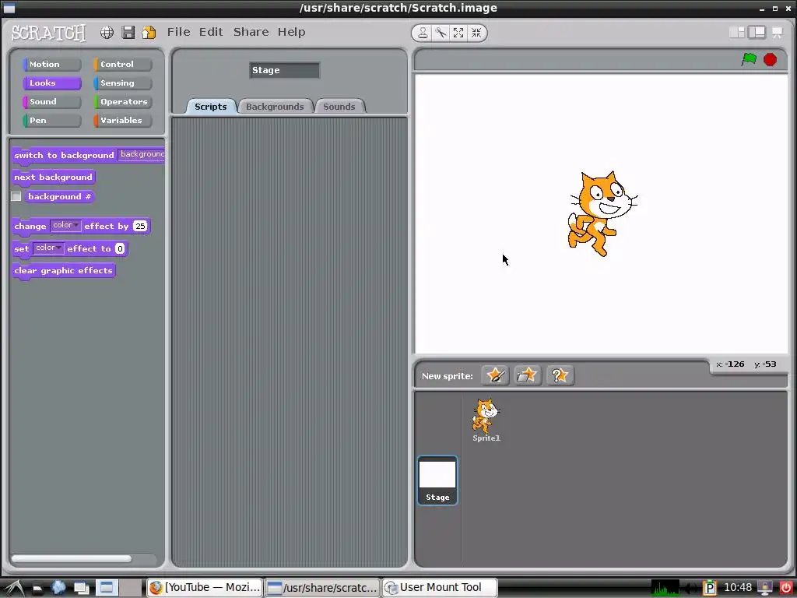Image resolution: width=797 pixels, height=598 pixels.
Task: Click the P tray icon
Action: [x=710, y=588]
